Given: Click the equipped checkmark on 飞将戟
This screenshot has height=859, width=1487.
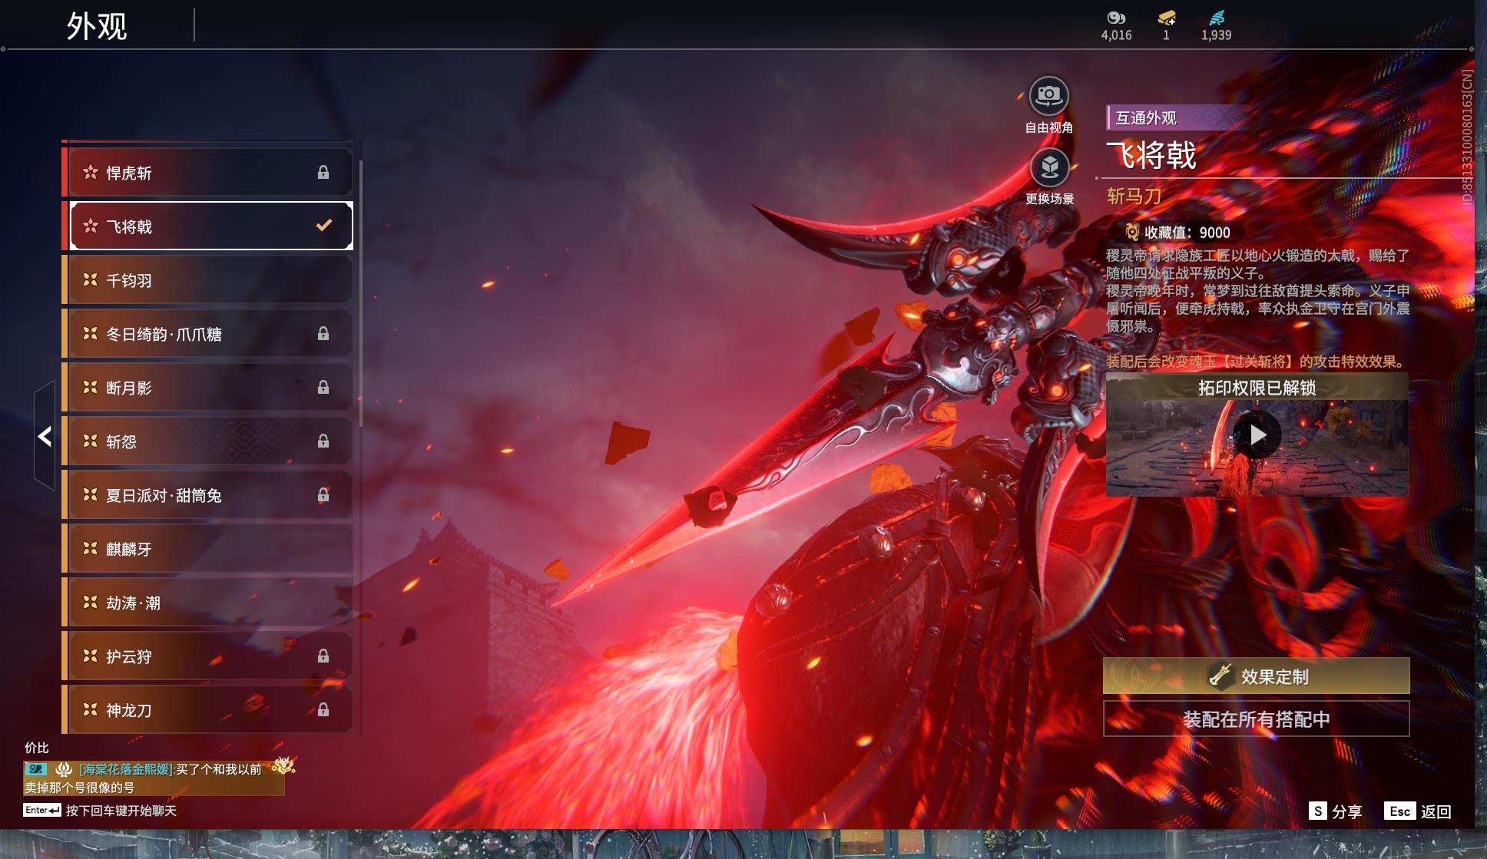Looking at the screenshot, I should pos(324,226).
